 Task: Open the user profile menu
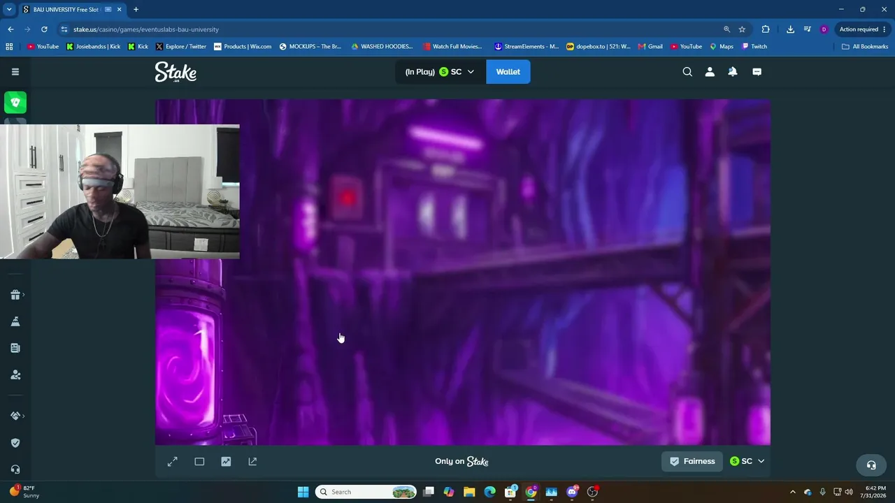click(710, 72)
